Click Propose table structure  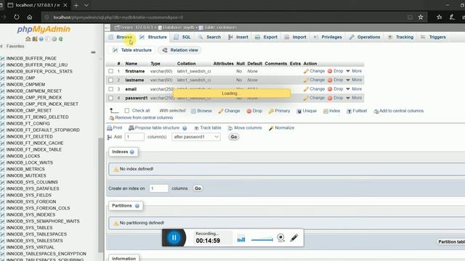click(x=154, y=128)
